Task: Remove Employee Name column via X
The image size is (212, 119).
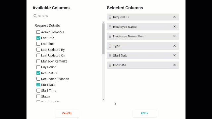Action: pos(175,26)
